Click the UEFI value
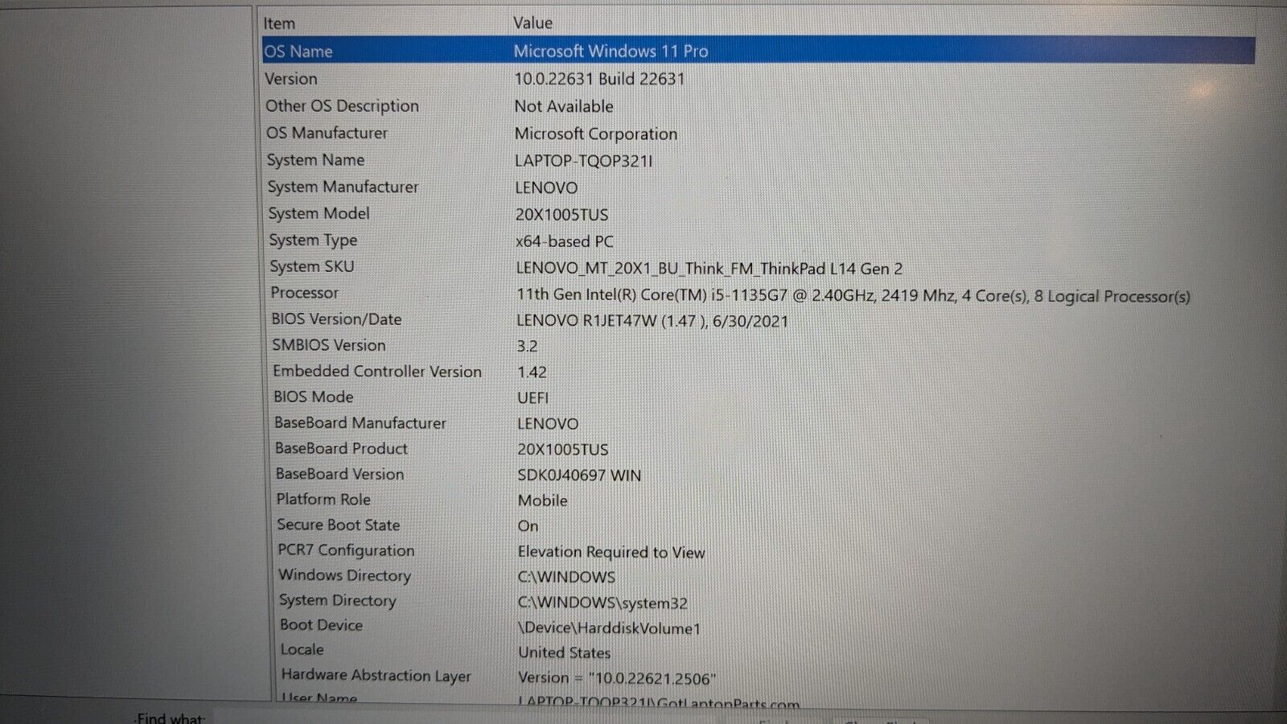The image size is (1287, 724). pos(533,398)
